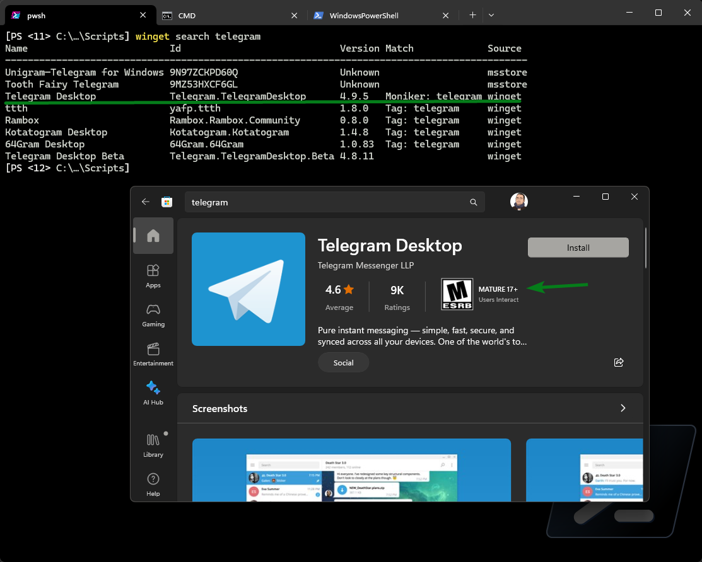
Task: Open the Telegram Messenger LLP publisher link
Action: tap(365, 265)
